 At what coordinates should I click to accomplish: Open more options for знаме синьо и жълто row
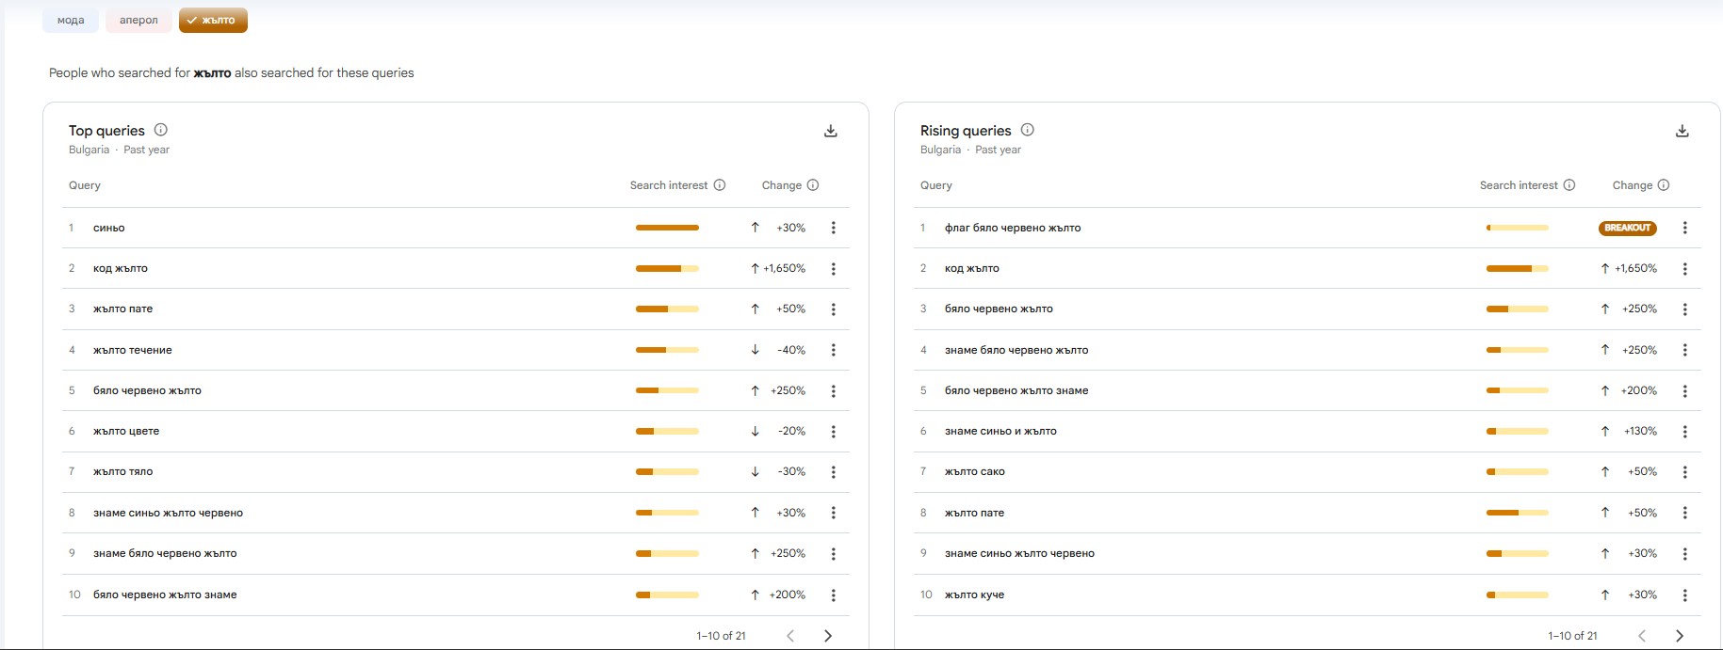tap(1684, 432)
